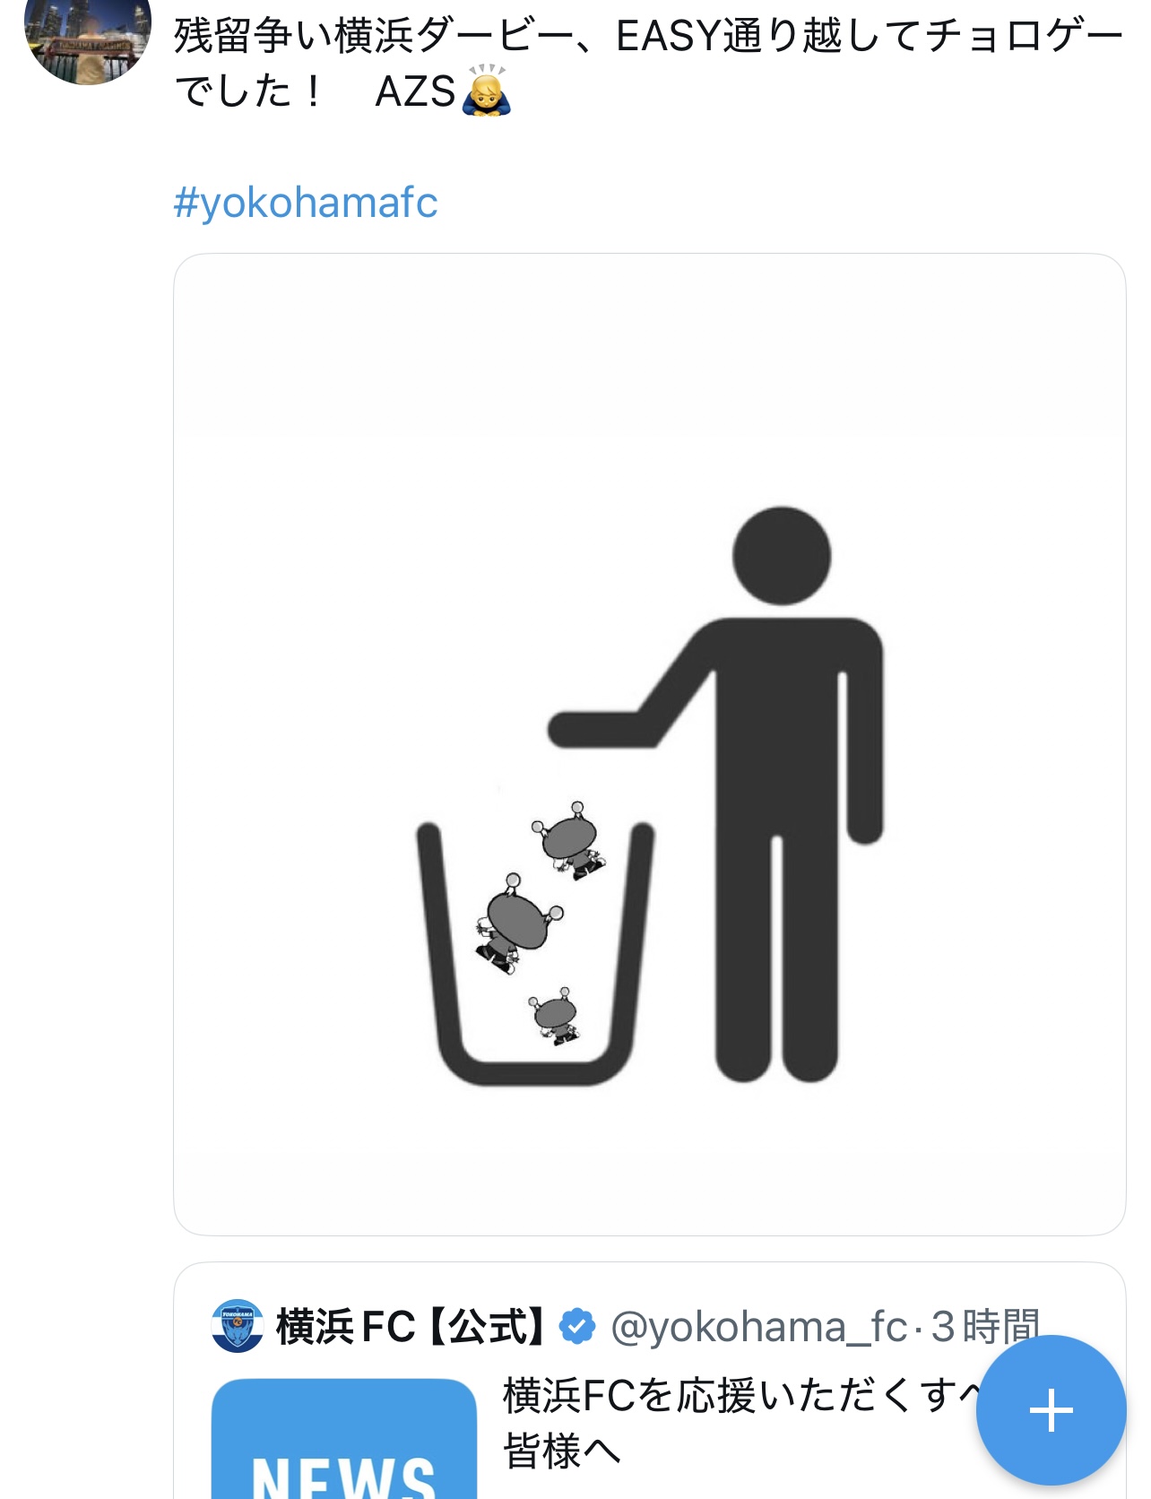Tap the small mascot at bin bottom

(x=556, y=1016)
